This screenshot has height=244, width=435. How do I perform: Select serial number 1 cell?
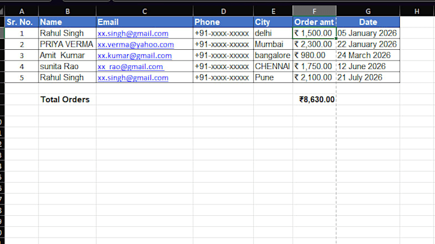coord(22,33)
